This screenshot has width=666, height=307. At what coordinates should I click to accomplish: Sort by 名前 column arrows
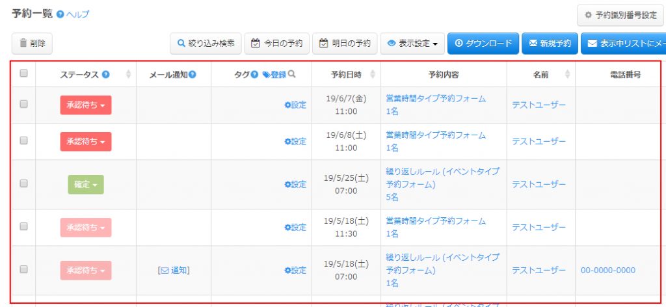coord(568,75)
